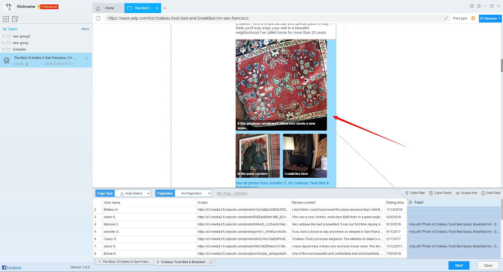The image size is (503, 272).
Task: Click the needlework pillow photo
Action: coord(281,85)
